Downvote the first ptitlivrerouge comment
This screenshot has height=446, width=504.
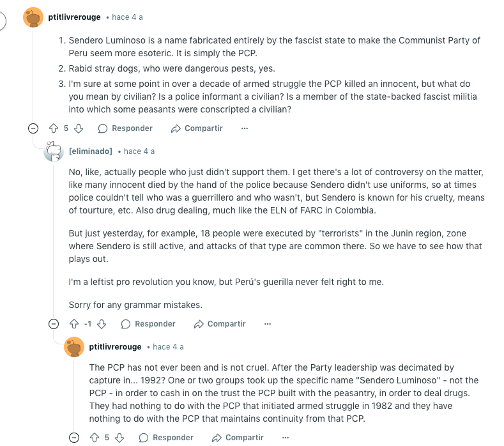(x=79, y=128)
